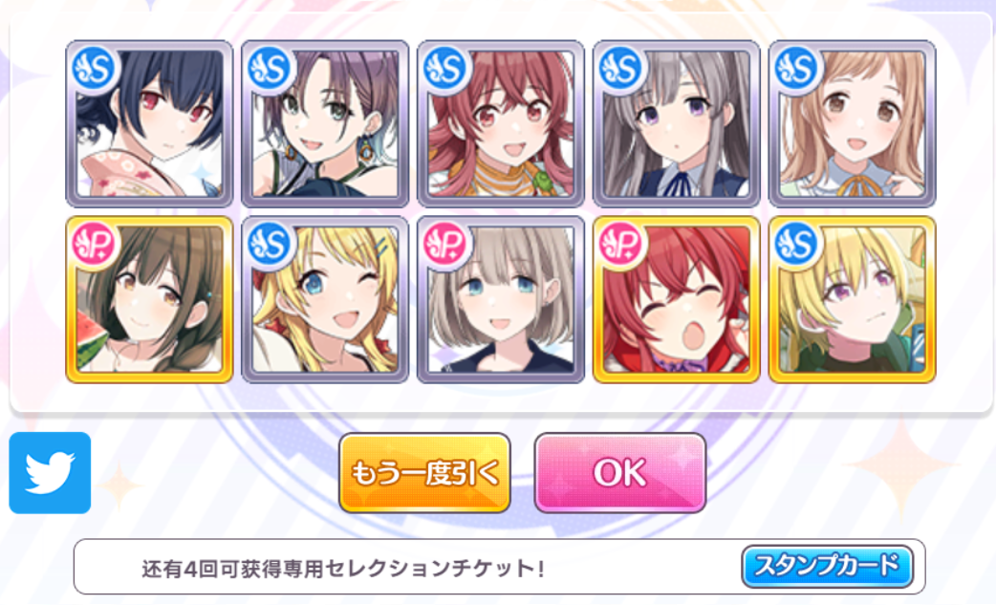Select the dark-blue-haired girl in kimono card
The width and height of the screenshot is (996, 605).
tap(149, 124)
